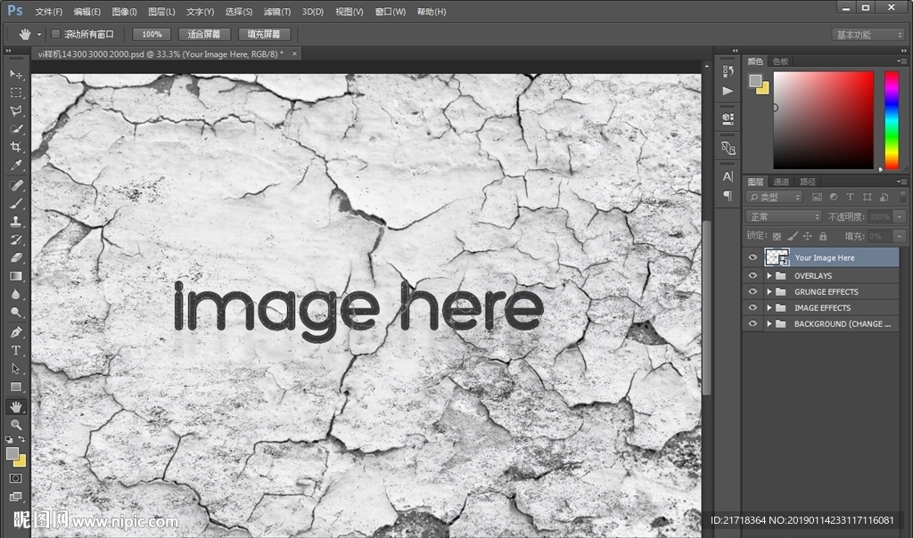Viewport: 913px width, 538px height.
Task: Select the Eyedropper tool
Action: click(x=16, y=165)
